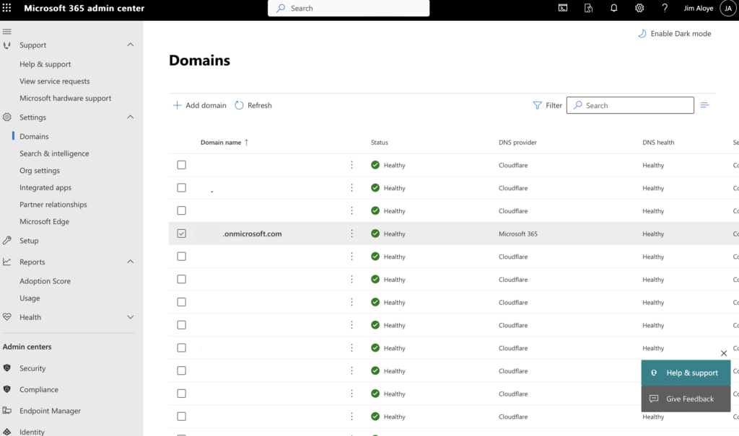The width and height of the screenshot is (739, 436).
Task: Click the Domain name sort arrow
Action: pos(246,142)
